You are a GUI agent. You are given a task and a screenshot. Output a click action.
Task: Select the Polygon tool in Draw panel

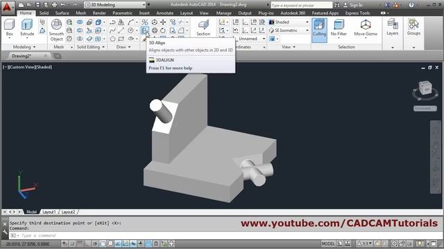tap(112, 39)
